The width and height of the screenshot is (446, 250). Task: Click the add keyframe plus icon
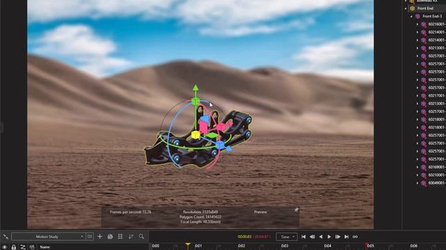pyautogui.click(x=100, y=236)
